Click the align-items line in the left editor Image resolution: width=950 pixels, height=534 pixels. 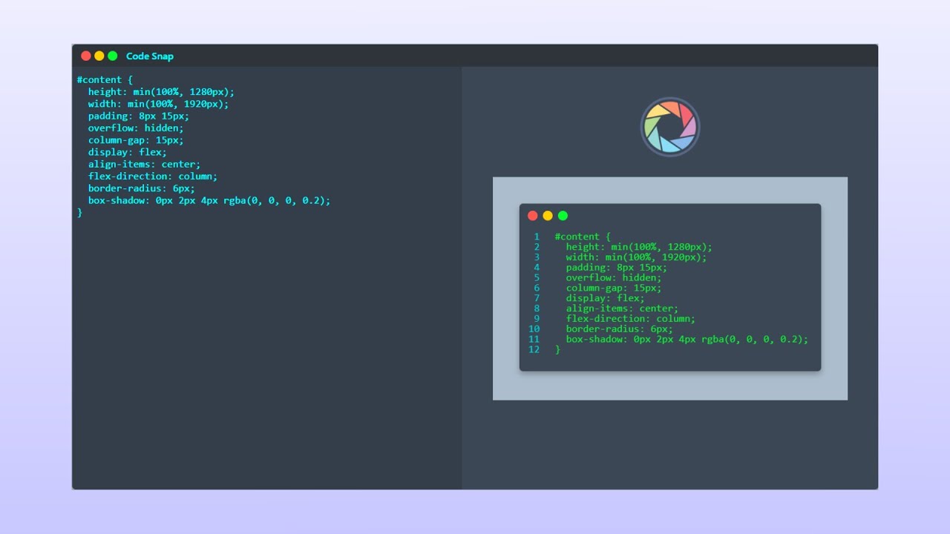144,165
